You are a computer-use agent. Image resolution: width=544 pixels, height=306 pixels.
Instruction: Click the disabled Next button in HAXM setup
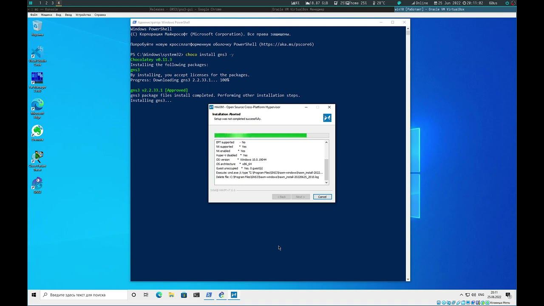coord(300,197)
